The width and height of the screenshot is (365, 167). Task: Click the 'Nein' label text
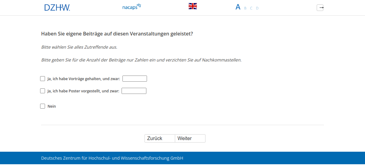(52, 106)
